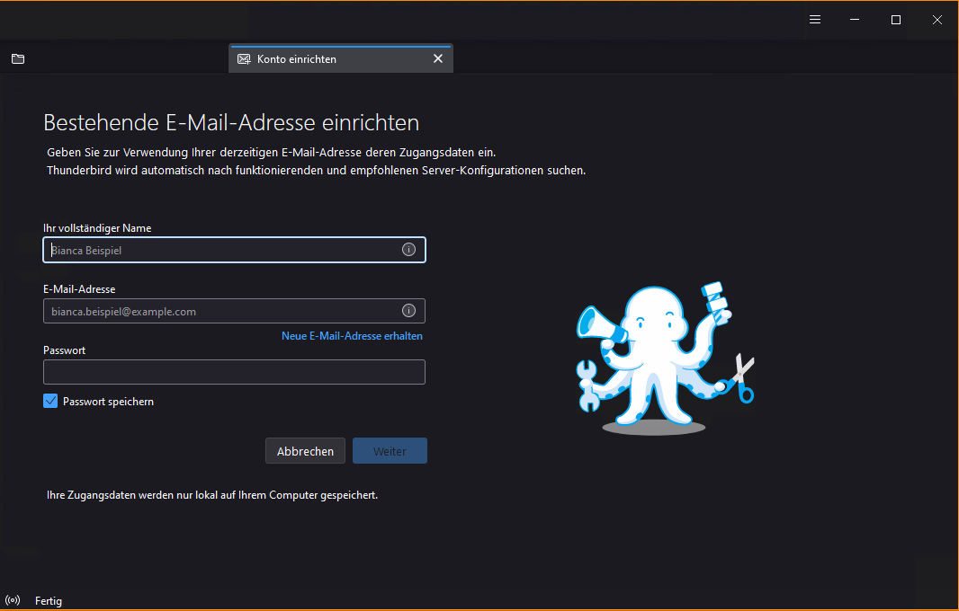959x611 pixels.
Task: Close the Konto einrichten tab
Action: (x=438, y=58)
